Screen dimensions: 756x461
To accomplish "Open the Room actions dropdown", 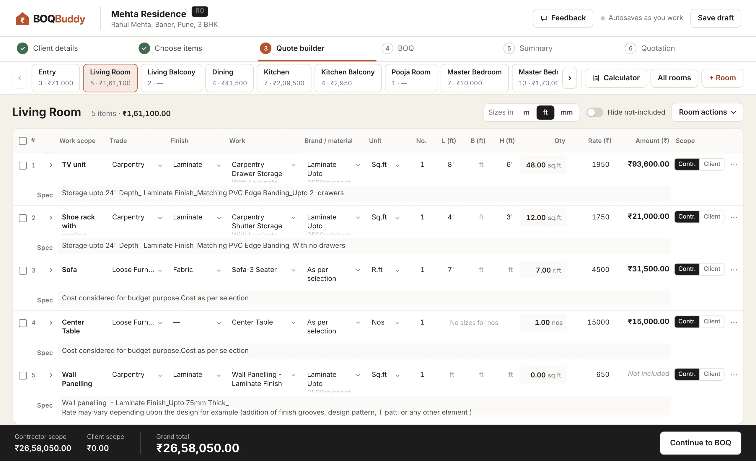I will pos(707,112).
